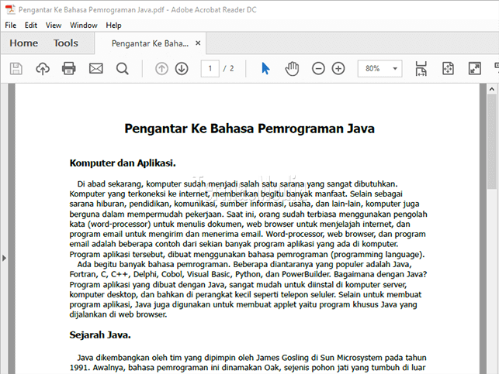
Task: Activate the Hand pan tool
Action: click(x=292, y=69)
